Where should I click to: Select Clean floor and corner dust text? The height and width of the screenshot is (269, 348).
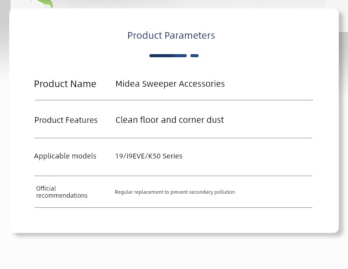click(x=170, y=120)
